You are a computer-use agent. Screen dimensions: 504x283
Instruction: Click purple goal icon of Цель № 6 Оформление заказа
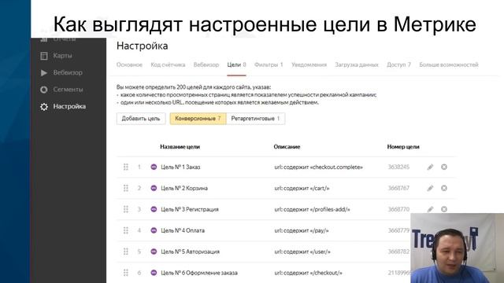click(x=154, y=273)
